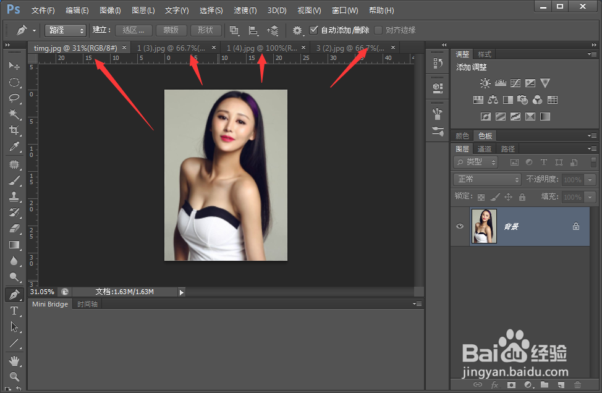Select the Eraser tool
This screenshot has height=393, width=602.
click(x=14, y=229)
